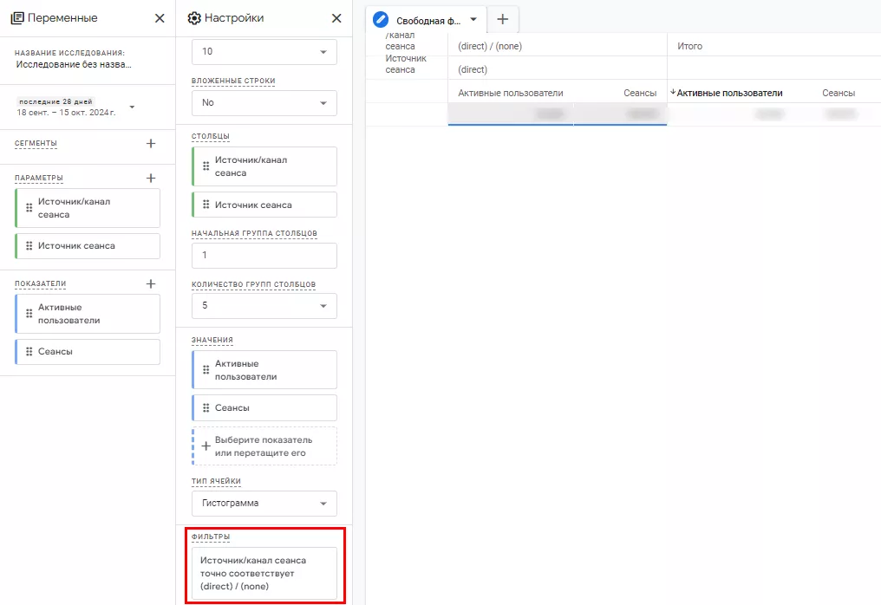This screenshot has height=605, width=881.
Task: Click the Сегменты section label
Action: (36, 143)
